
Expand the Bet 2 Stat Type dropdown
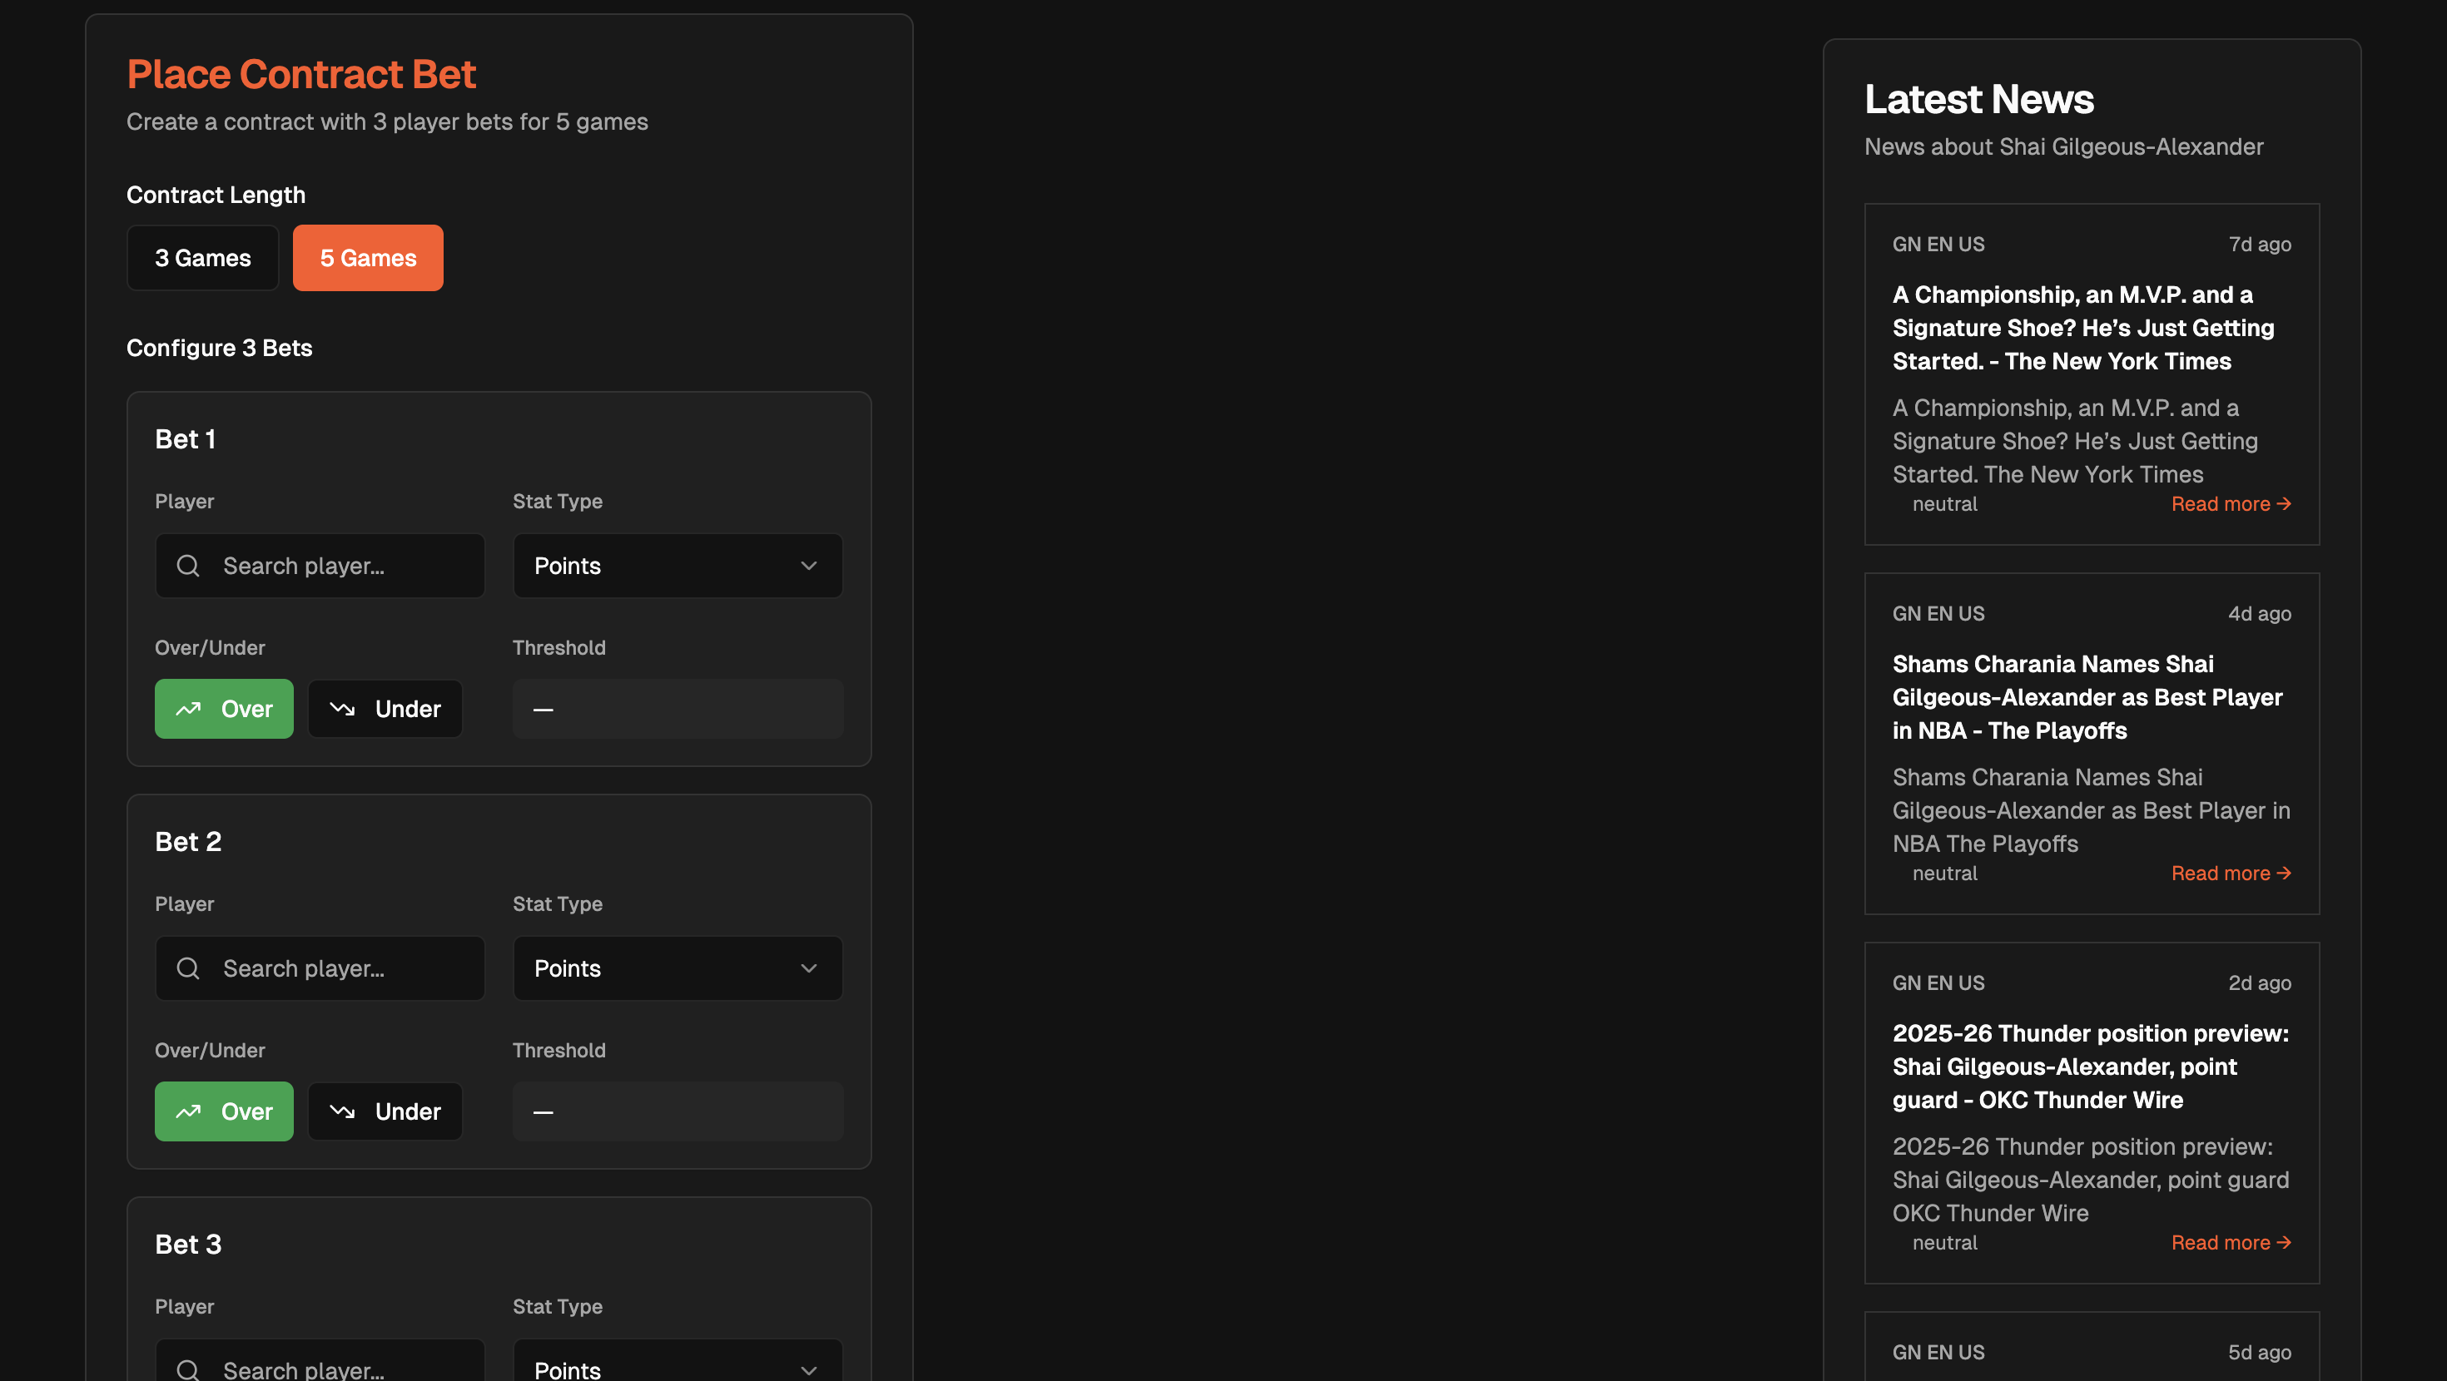coord(678,969)
